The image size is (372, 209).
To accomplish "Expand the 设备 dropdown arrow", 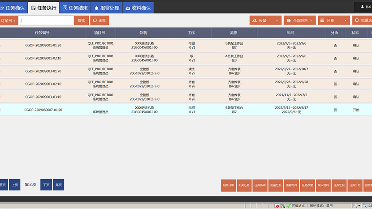I will pos(277,21).
